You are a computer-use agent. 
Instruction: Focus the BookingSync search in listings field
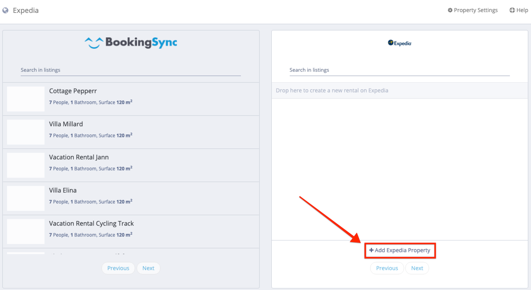tap(130, 70)
